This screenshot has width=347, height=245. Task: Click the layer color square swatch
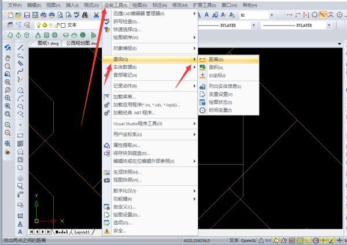[x=63, y=25]
